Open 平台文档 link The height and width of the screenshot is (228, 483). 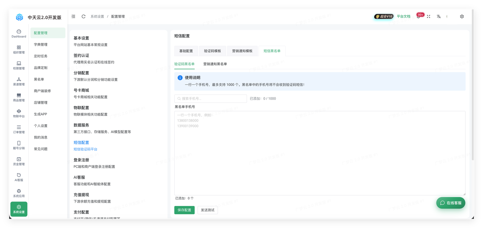point(403,17)
